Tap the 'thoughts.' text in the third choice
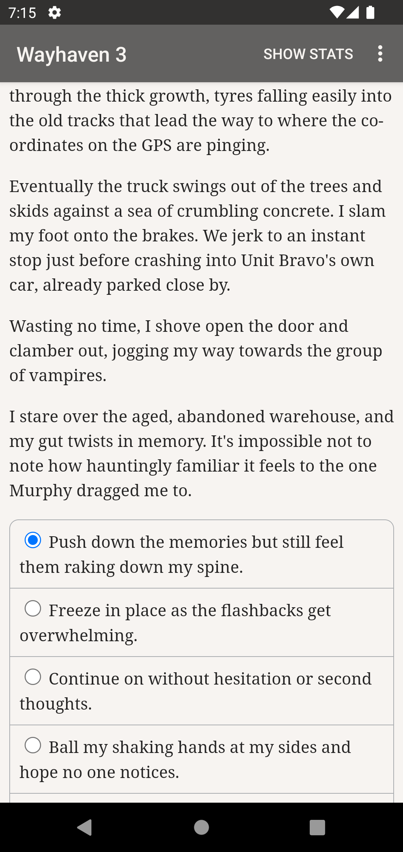403x852 pixels. coord(56,704)
